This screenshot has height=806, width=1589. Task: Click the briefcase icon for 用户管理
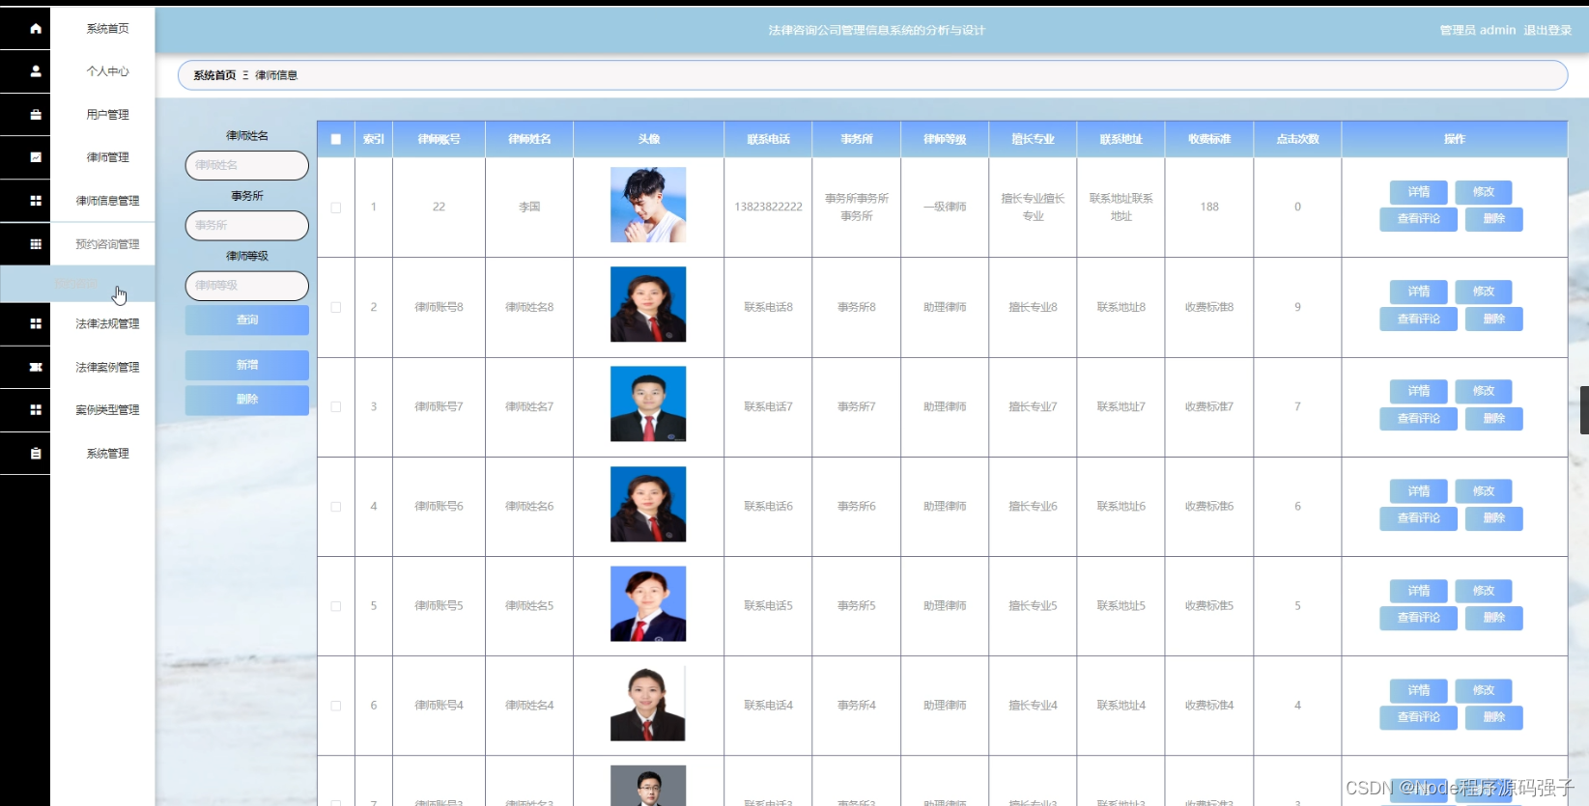[36, 115]
